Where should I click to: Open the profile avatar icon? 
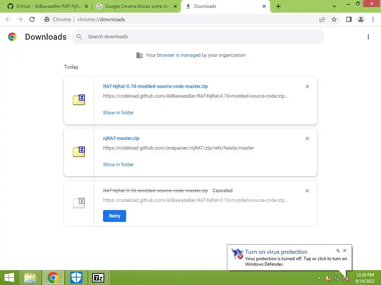361,19
